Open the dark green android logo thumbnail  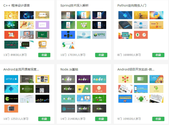[x=27, y=89]
